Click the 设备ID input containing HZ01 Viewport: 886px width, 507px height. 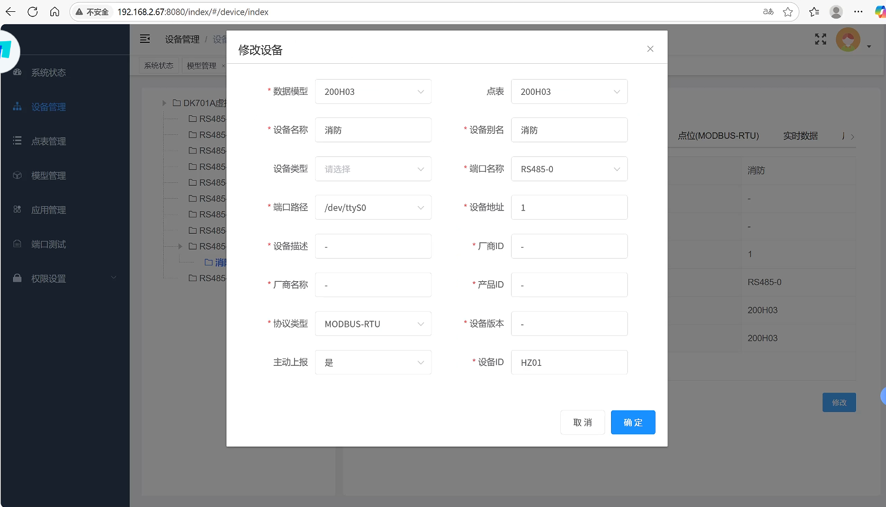coord(569,362)
